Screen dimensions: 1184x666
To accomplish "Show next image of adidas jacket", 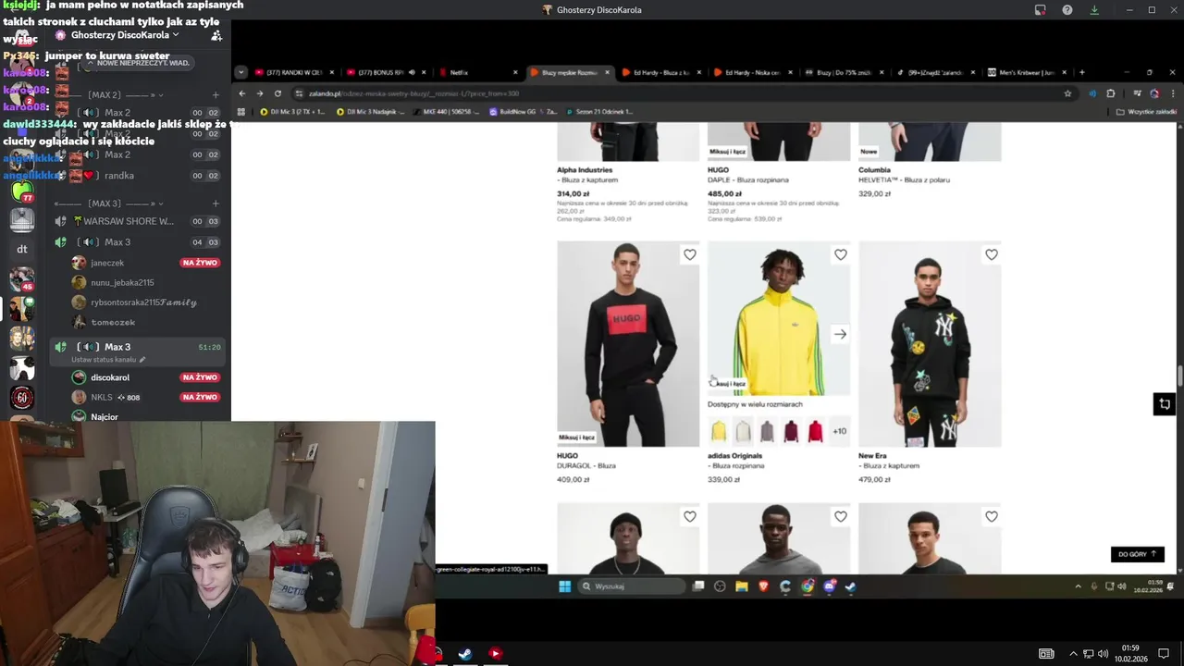I will pos(840,334).
